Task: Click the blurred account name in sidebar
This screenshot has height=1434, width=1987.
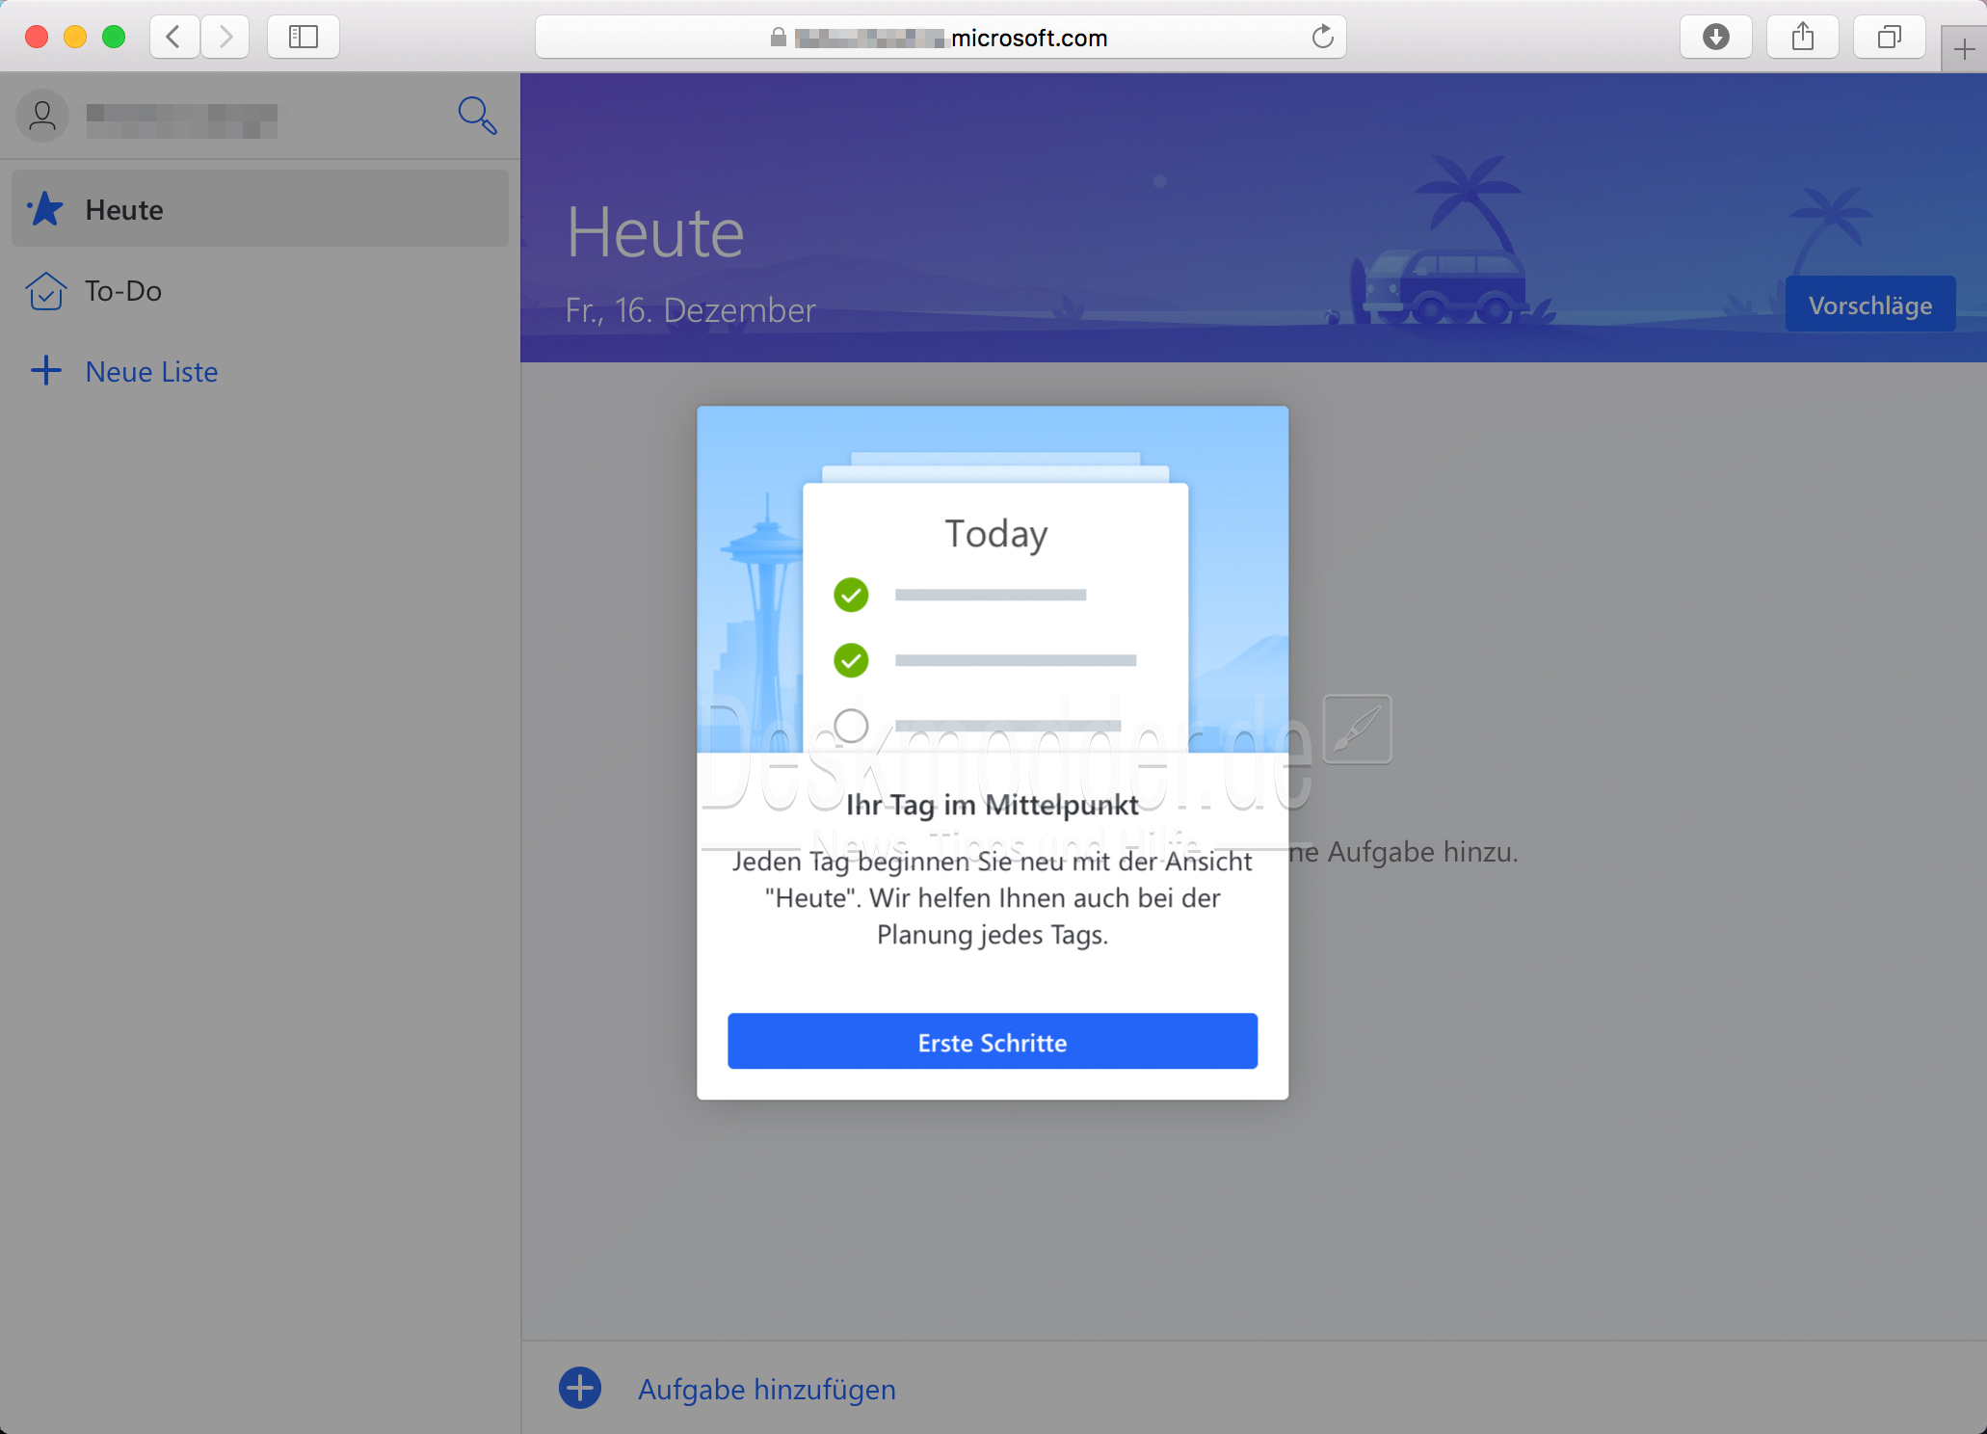Action: 181,121
